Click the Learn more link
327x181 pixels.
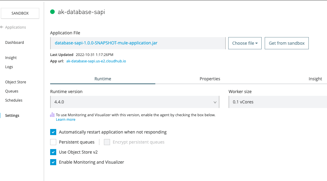pyautogui.click(x=66, y=120)
